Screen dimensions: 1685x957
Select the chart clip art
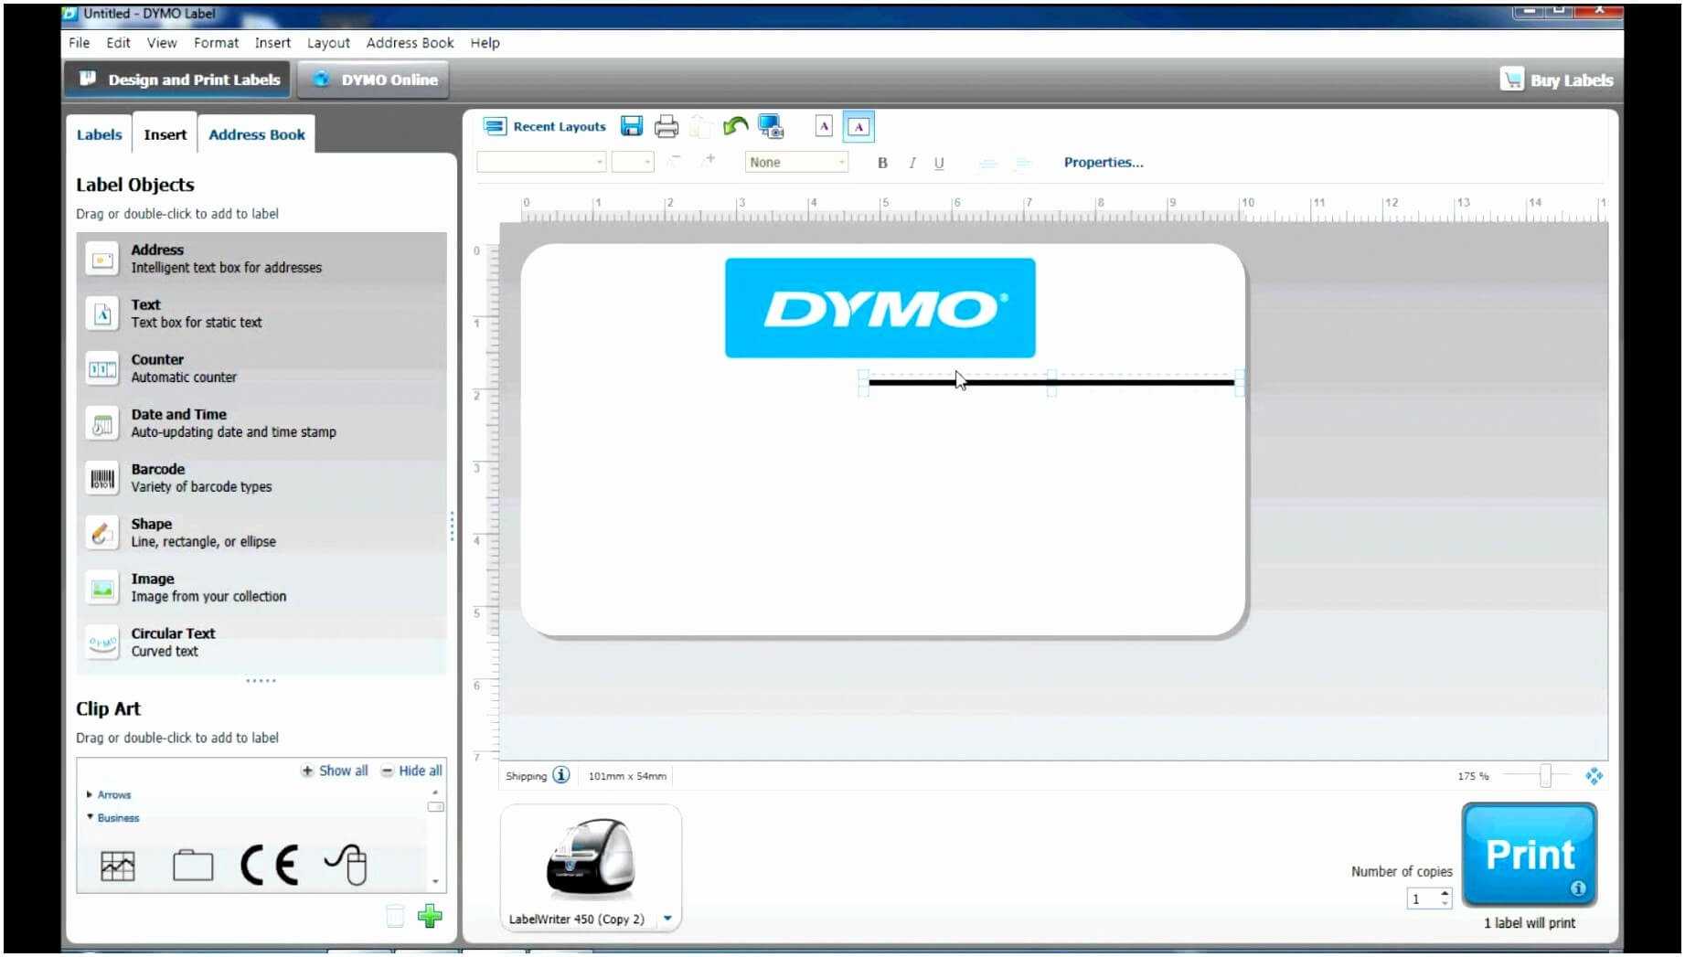(117, 866)
